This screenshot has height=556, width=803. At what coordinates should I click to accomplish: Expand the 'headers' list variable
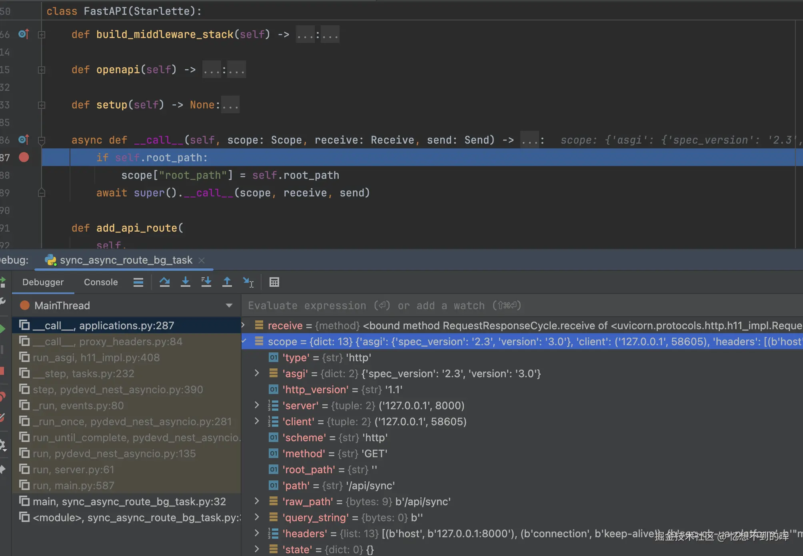point(257,533)
